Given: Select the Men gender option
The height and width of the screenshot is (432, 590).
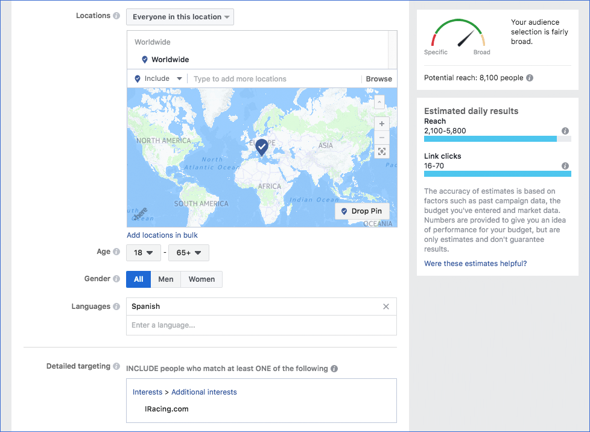Looking at the screenshot, I should click(x=165, y=279).
